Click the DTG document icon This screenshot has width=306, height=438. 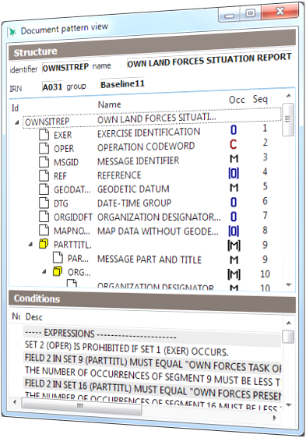tap(44, 203)
